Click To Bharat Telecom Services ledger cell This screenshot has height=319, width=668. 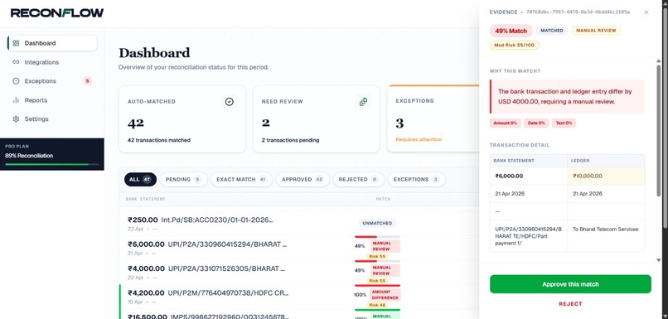pos(606,236)
